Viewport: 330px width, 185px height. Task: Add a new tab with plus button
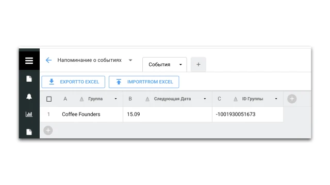pyautogui.click(x=199, y=64)
